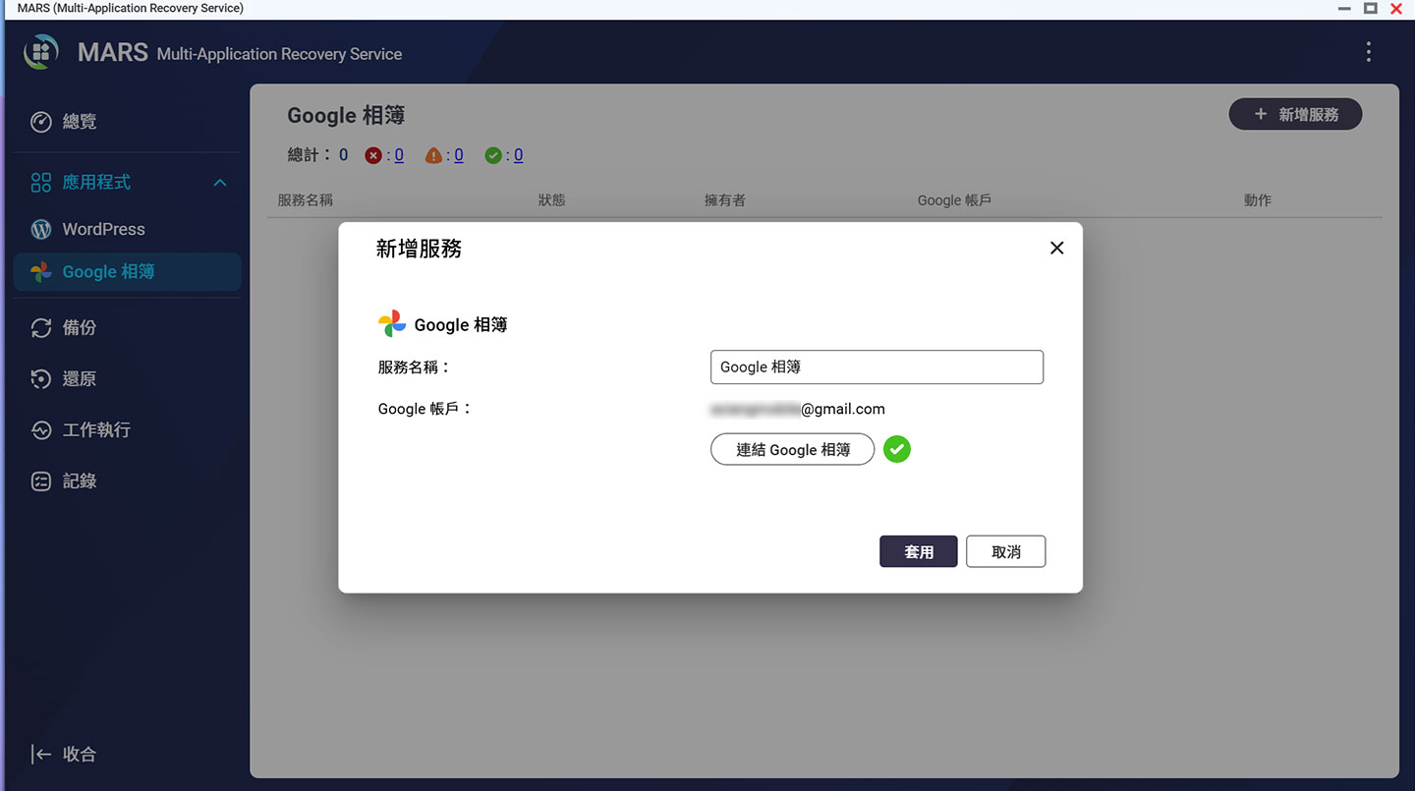
Task: Click the 總計 total count text
Action: coord(317,155)
